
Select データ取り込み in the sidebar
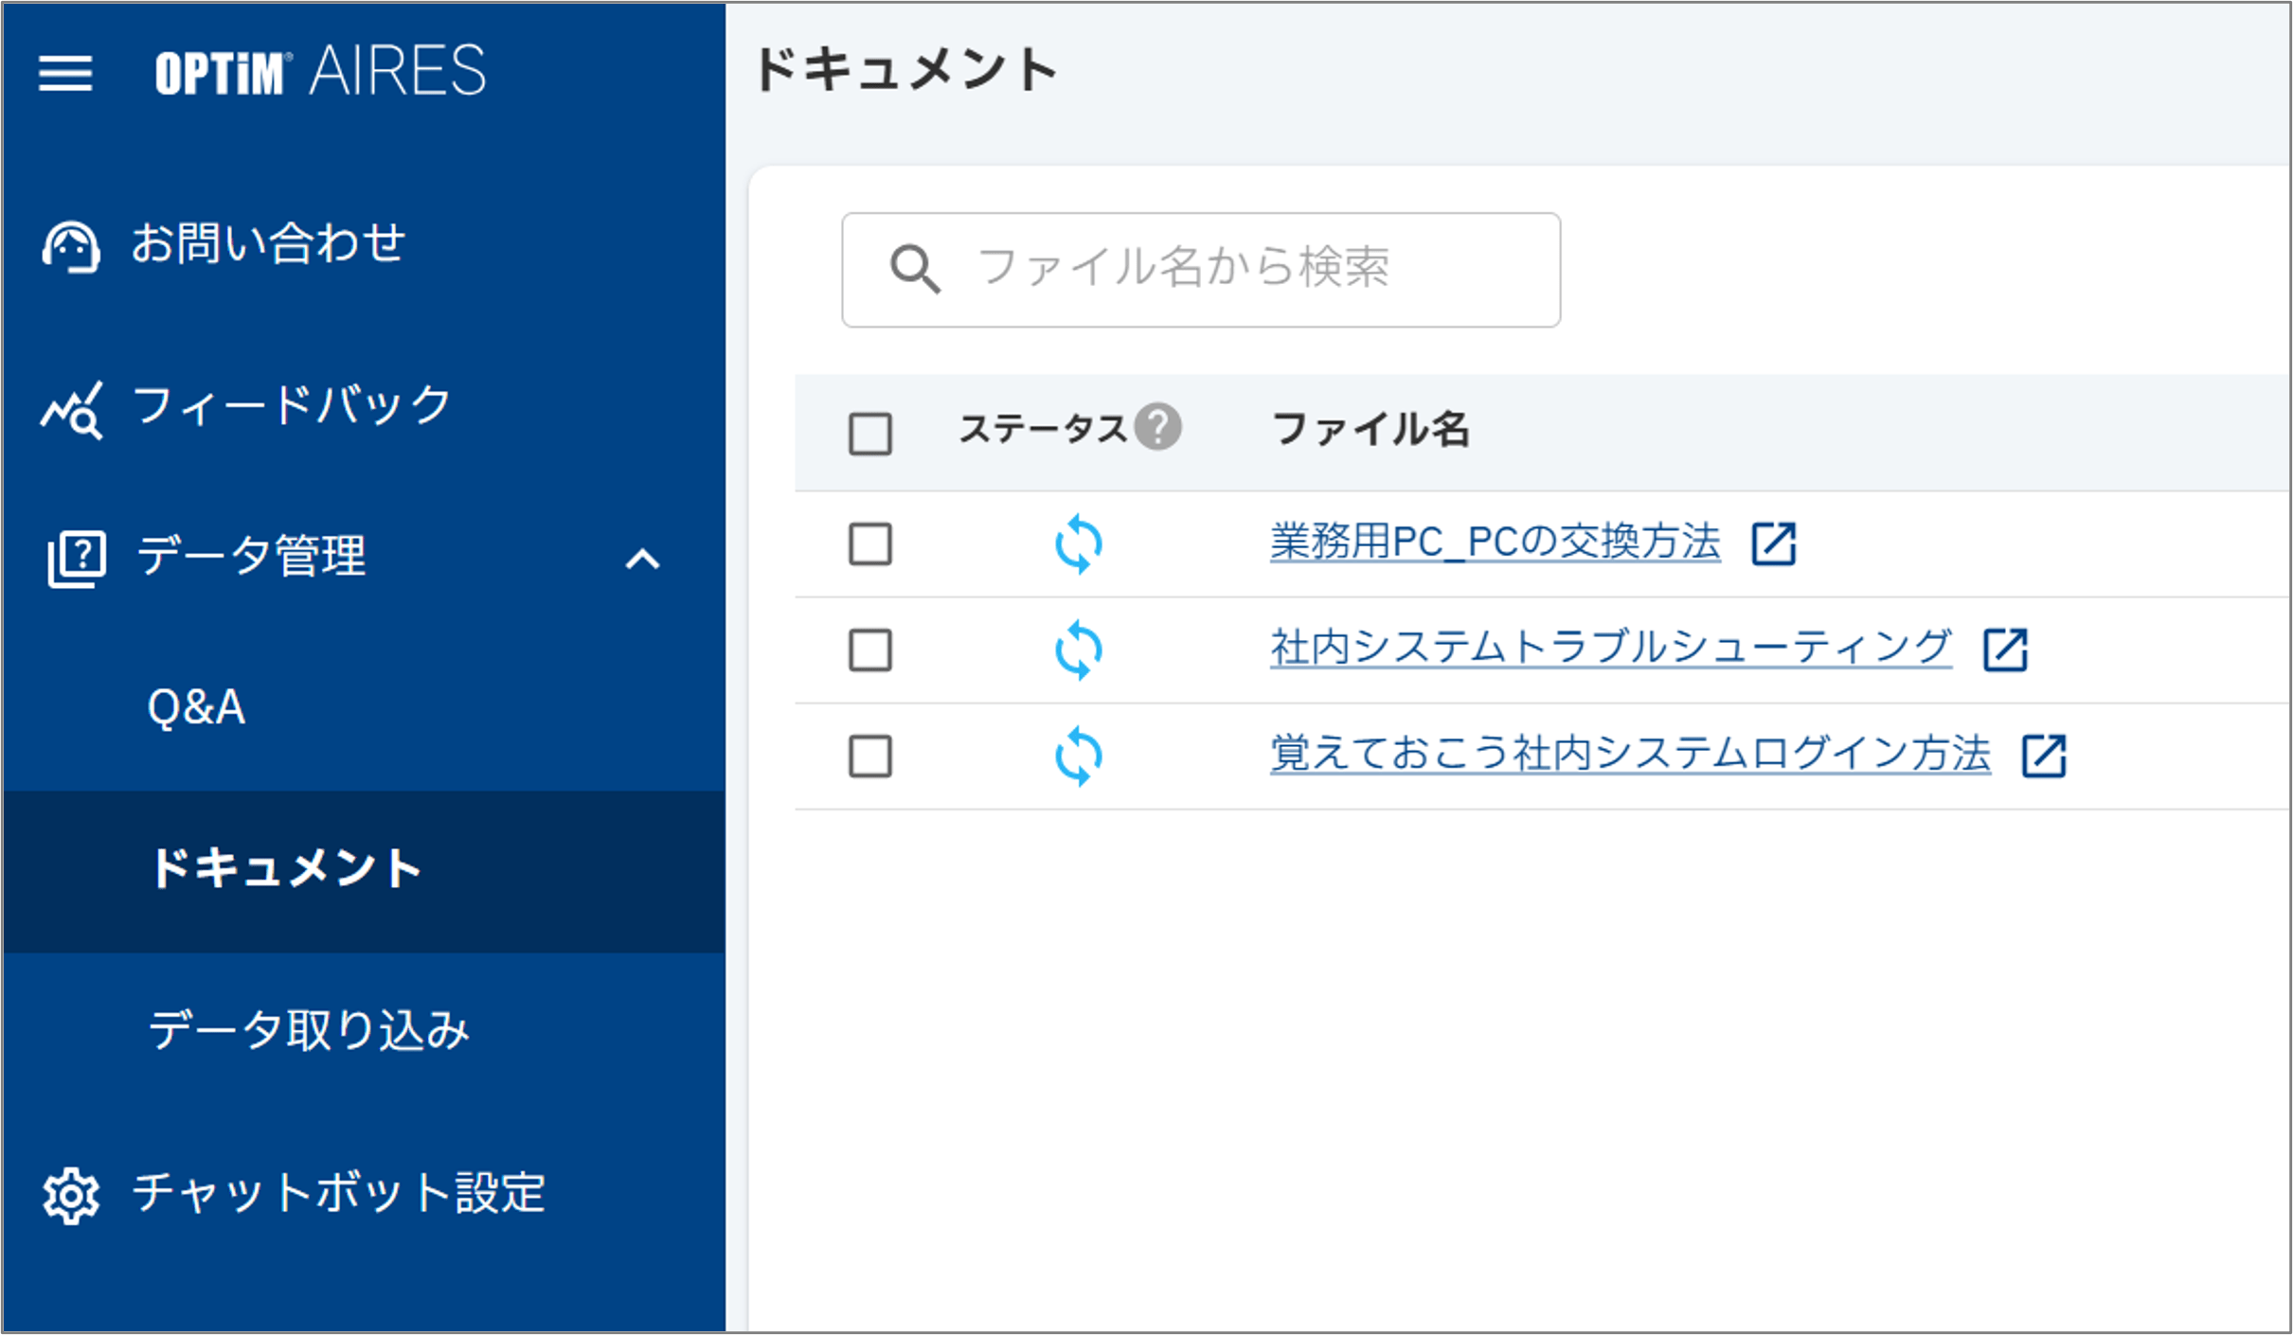[x=310, y=1030]
